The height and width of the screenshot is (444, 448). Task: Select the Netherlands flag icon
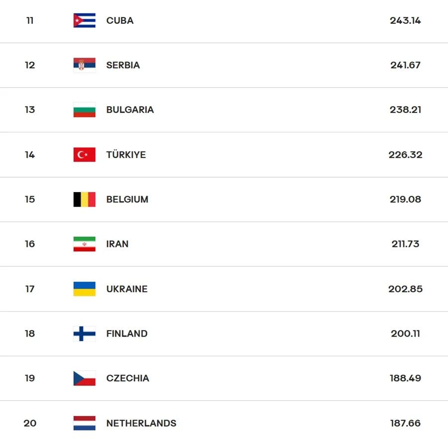point(84,423)
